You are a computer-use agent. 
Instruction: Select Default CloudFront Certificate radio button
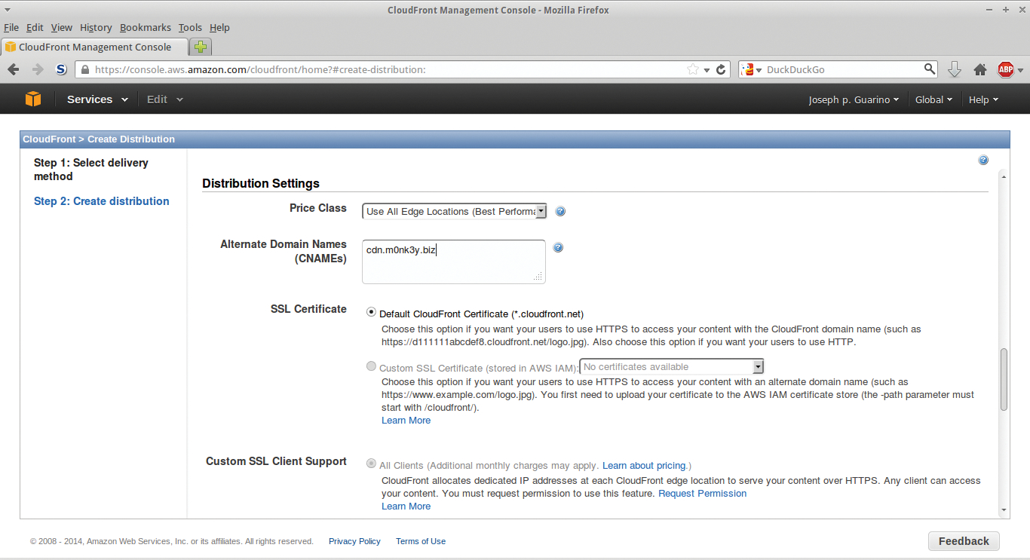371,311
